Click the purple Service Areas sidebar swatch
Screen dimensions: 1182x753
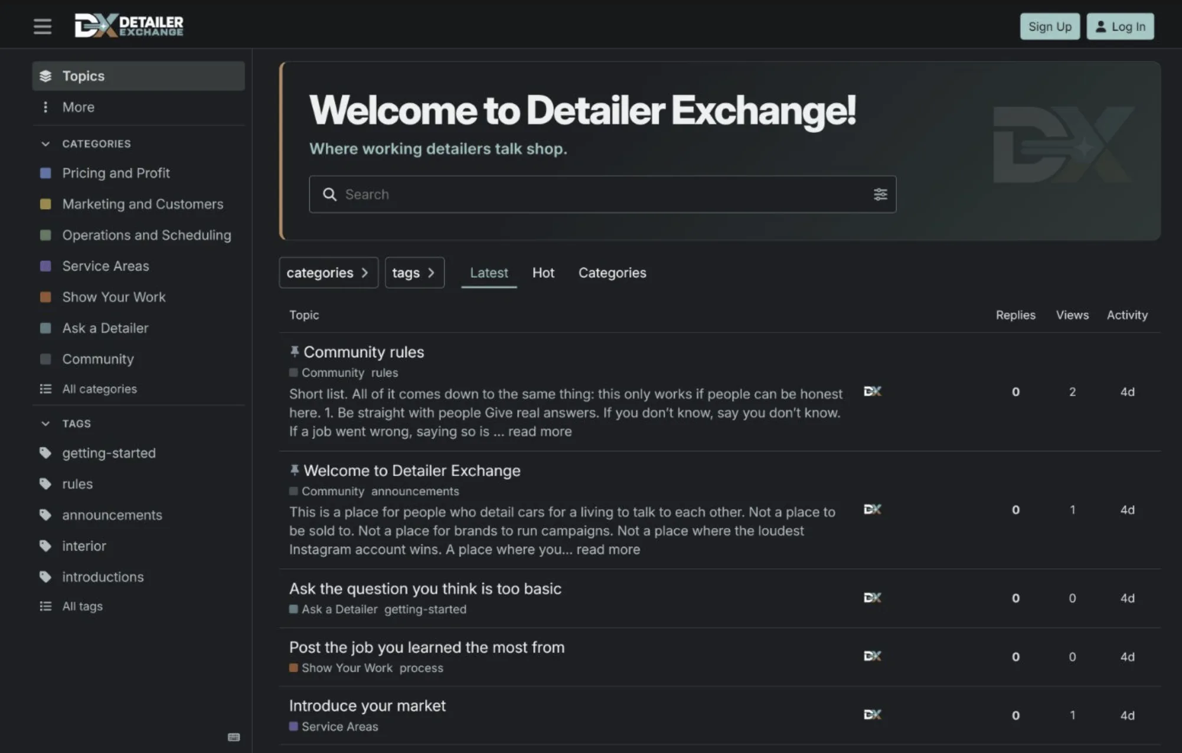[45, 266]
